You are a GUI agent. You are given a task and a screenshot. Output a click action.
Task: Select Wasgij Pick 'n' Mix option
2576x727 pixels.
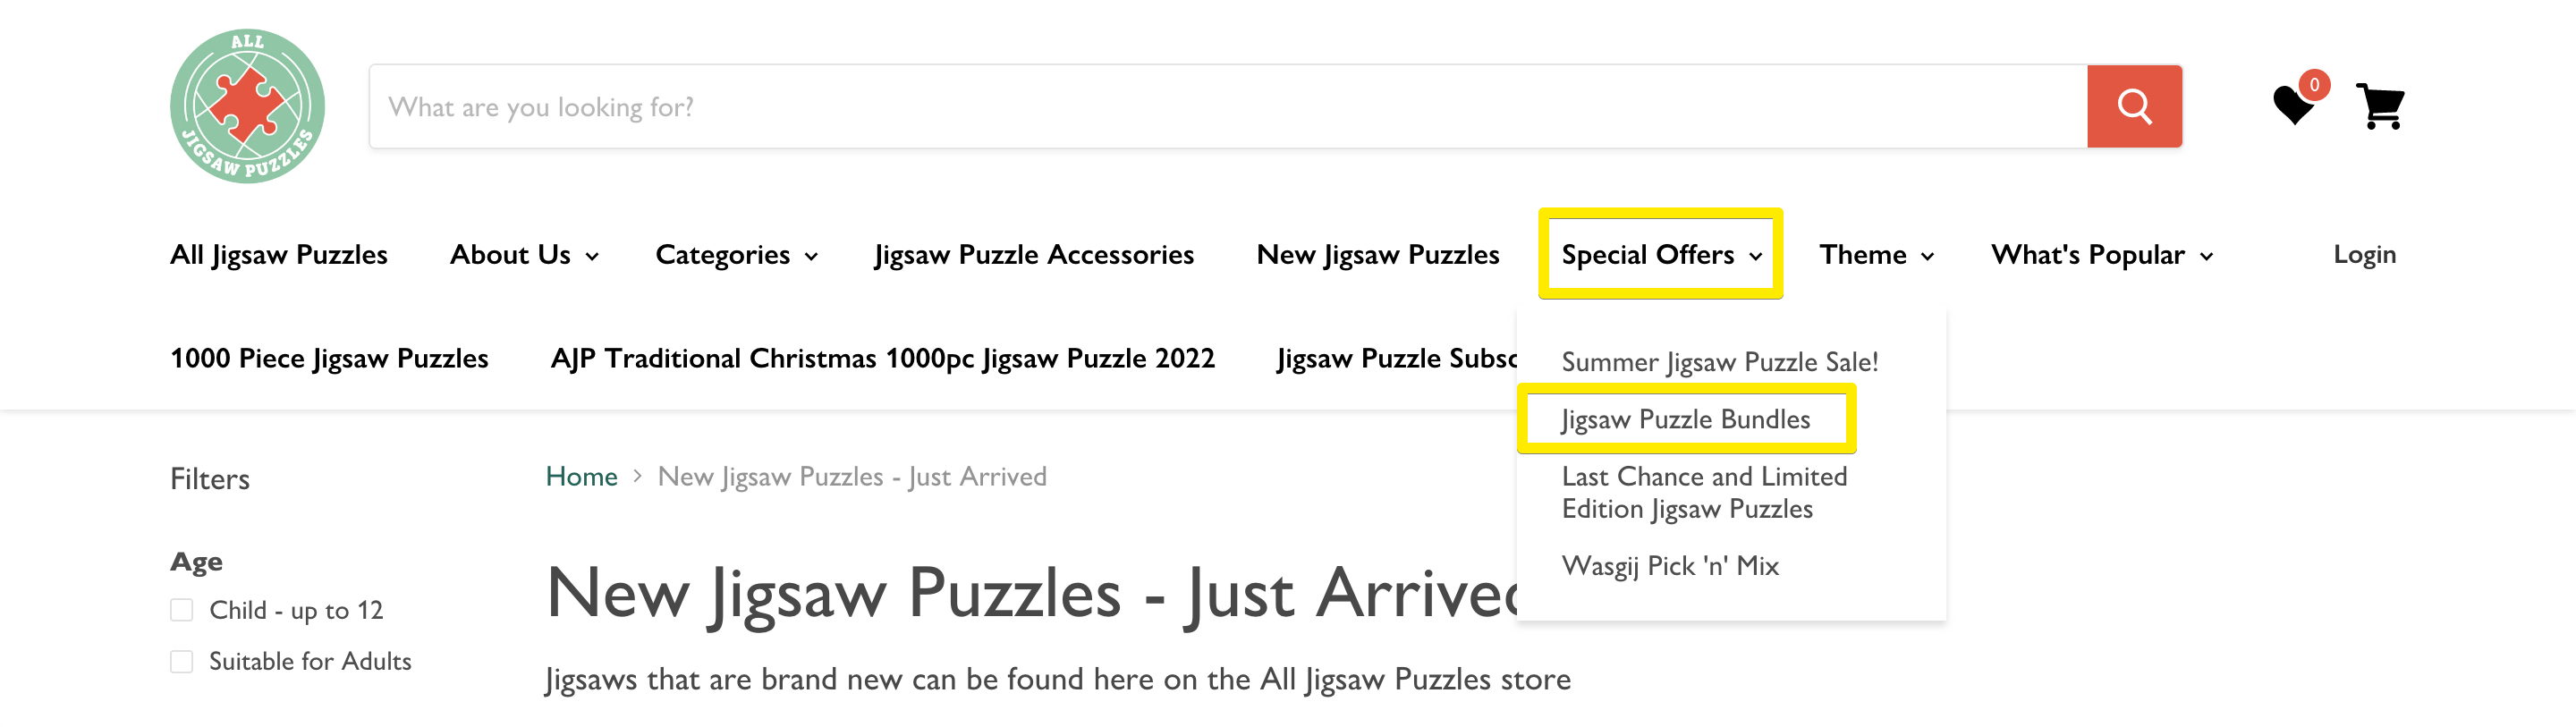pyautogui.click(x=1671, y=565)
